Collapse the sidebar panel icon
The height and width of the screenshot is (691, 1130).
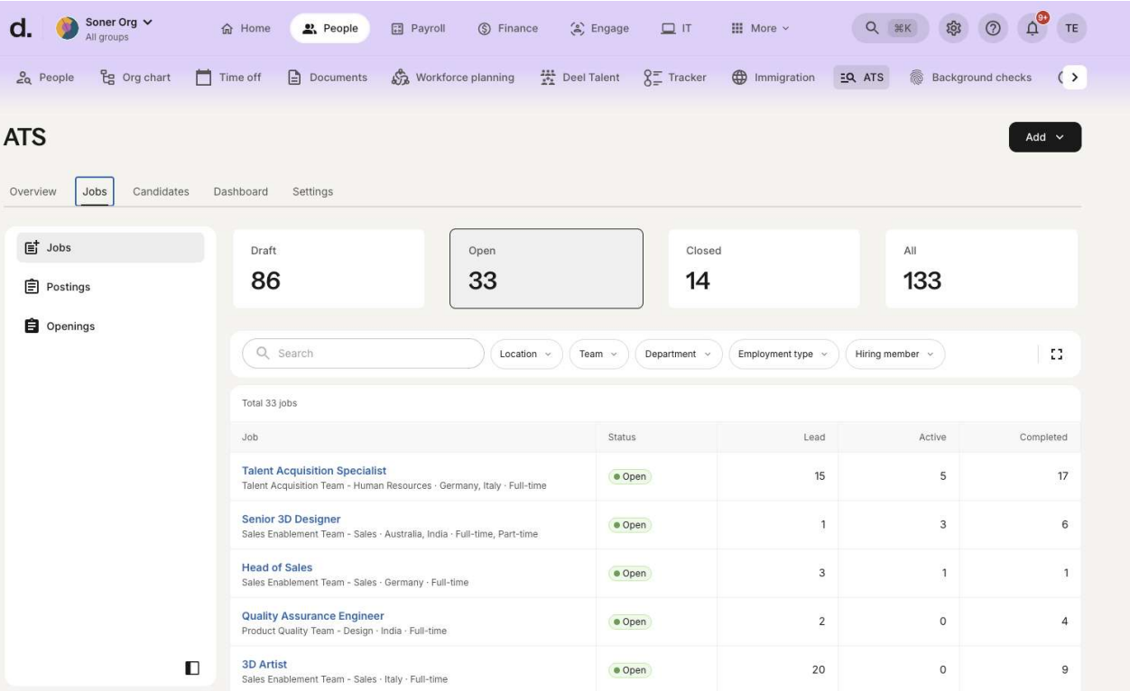pos(191,668)
